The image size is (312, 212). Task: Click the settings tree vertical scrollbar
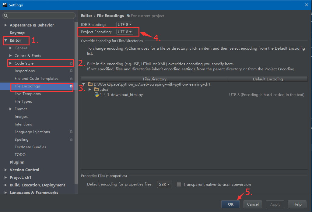click(76, 103)
